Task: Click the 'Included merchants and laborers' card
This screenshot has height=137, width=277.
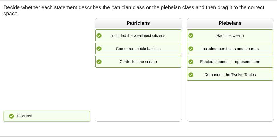Action: (230, 49)
